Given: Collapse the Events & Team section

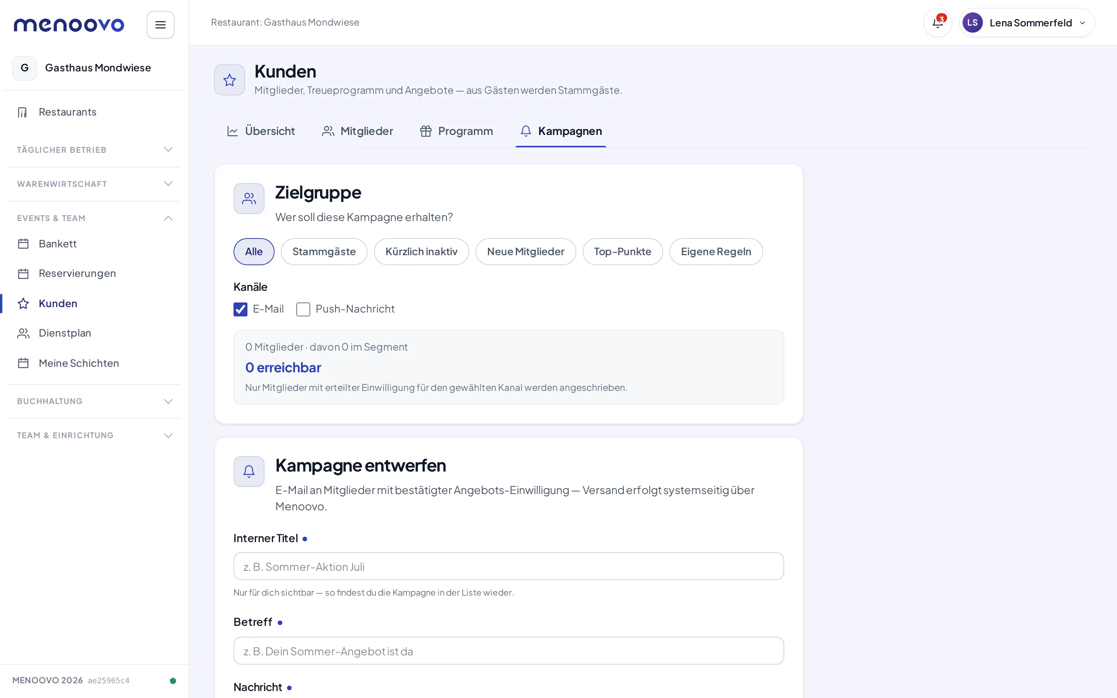Looking at the screenshot, I should point(94,218).
